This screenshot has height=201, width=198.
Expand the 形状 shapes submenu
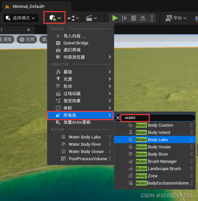point(81,86)
